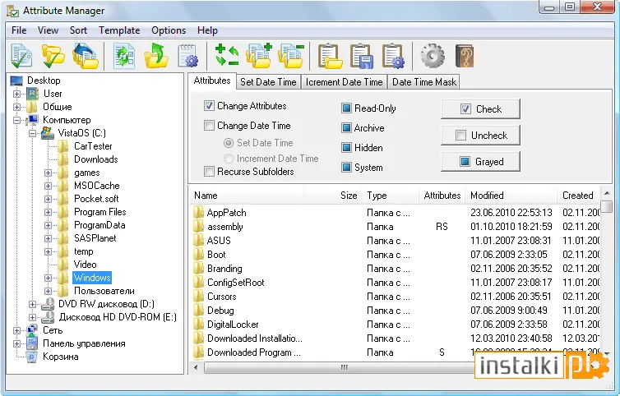This screenshot has width=620, height=396.
Task: Click the document with green checkmark icon
Action: tap(21, 56)
